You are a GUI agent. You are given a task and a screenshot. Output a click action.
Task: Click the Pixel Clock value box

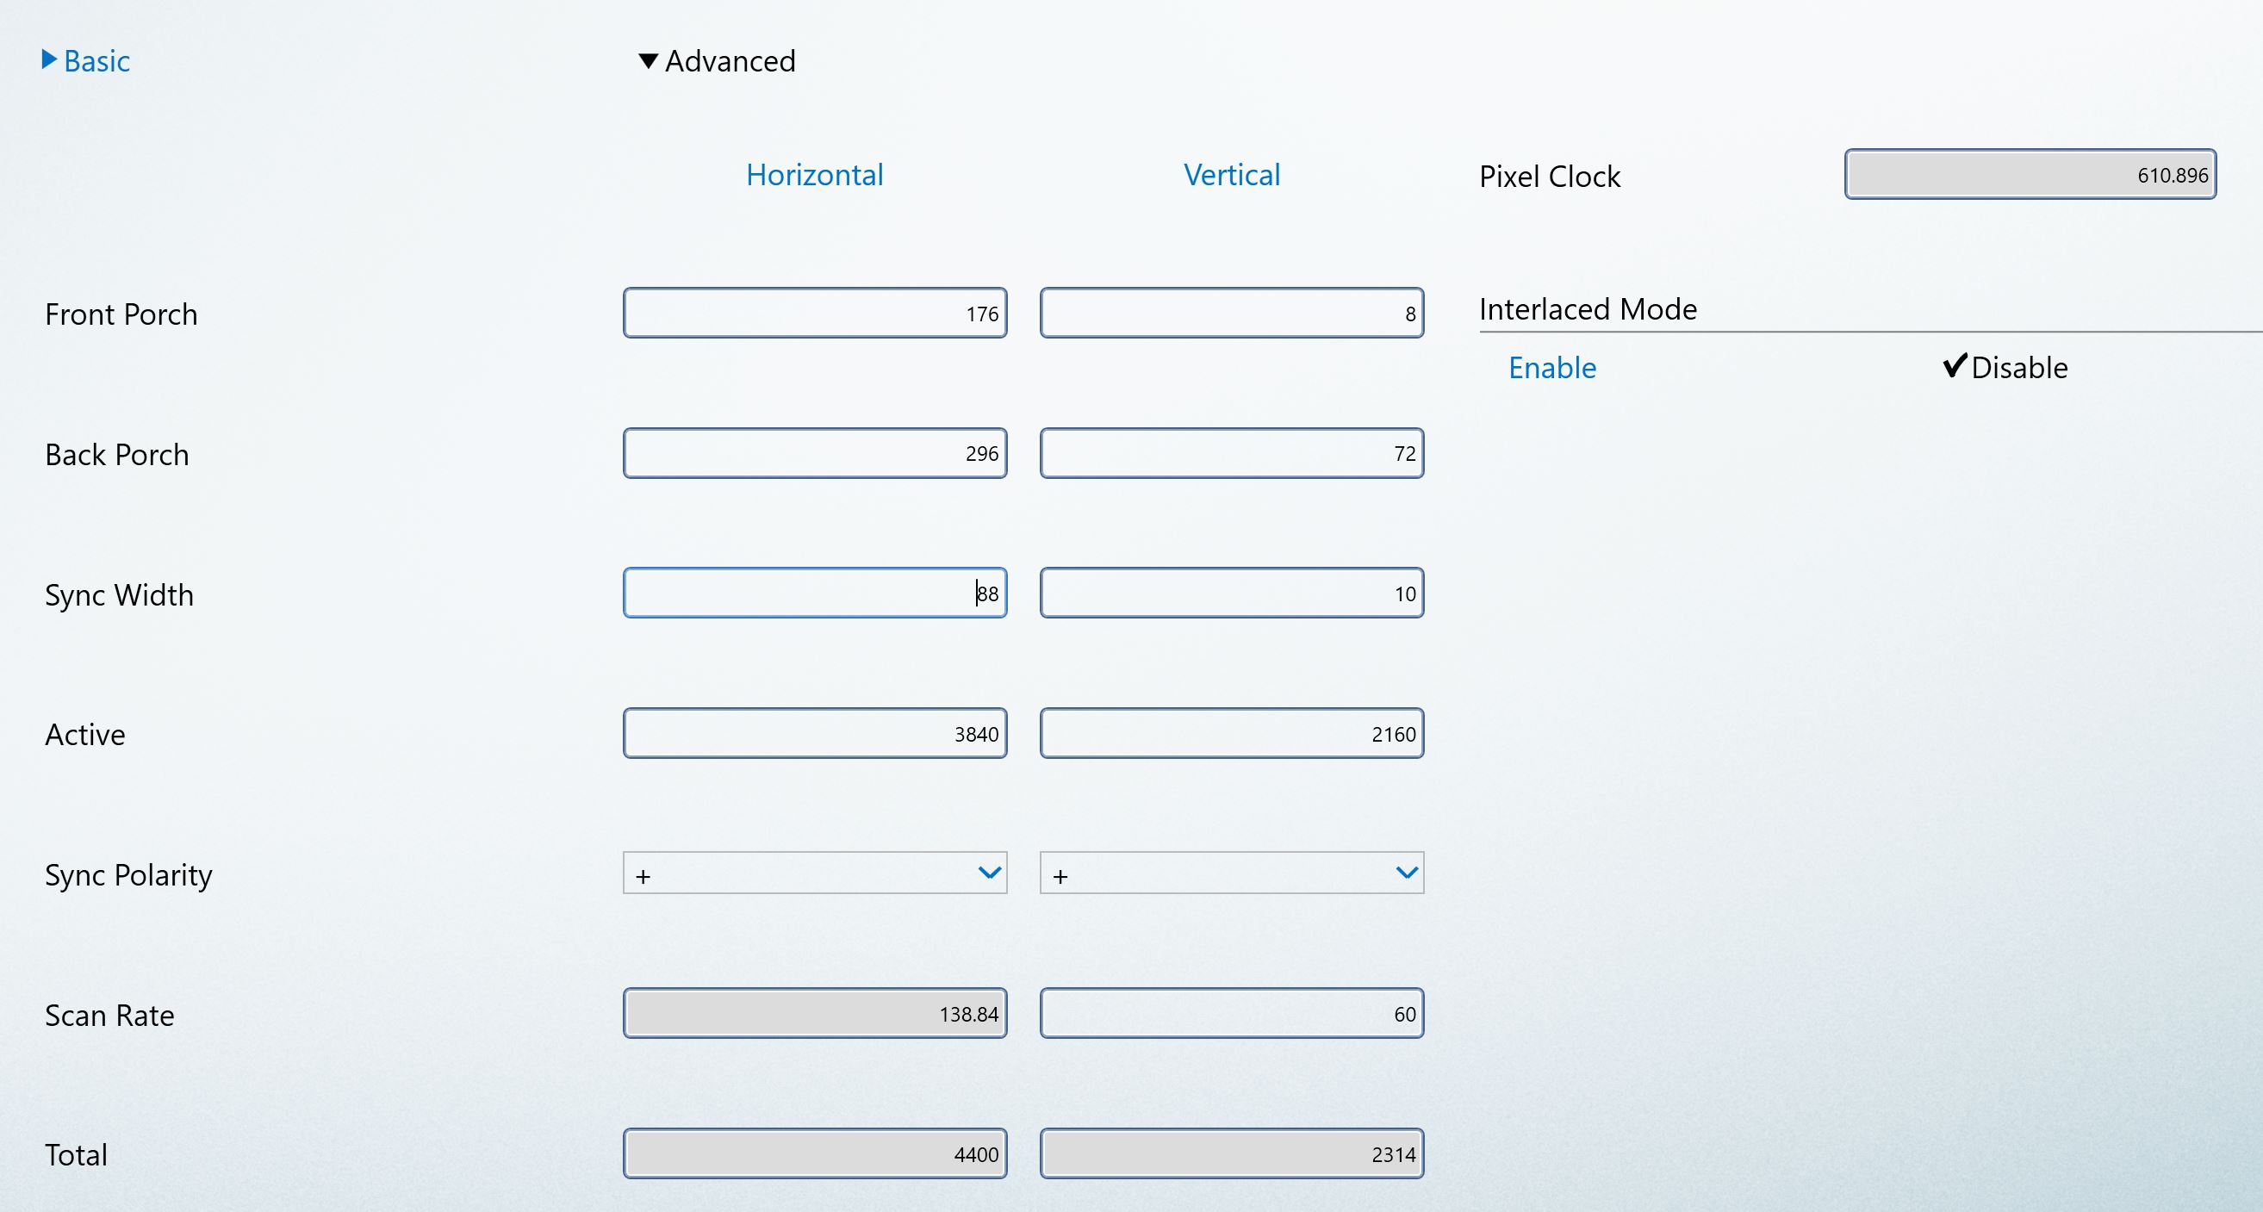[x=2030, y=175]
